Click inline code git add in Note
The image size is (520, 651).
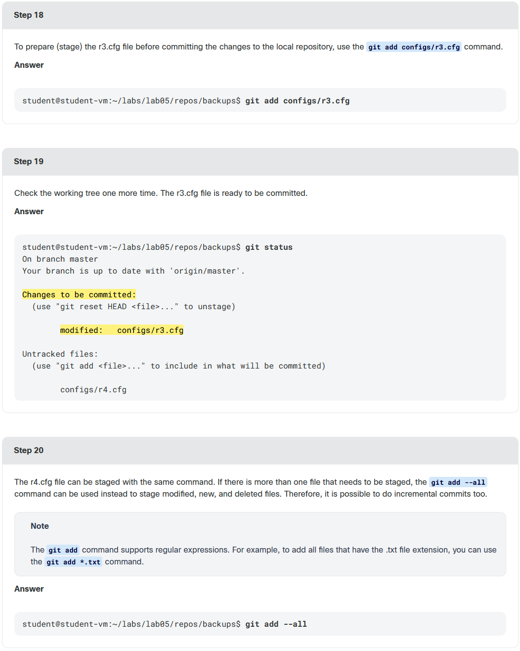(63, 550)
